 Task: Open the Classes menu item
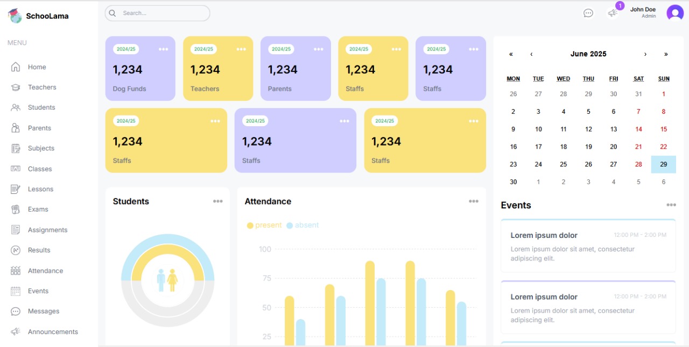tap(40, 169)
